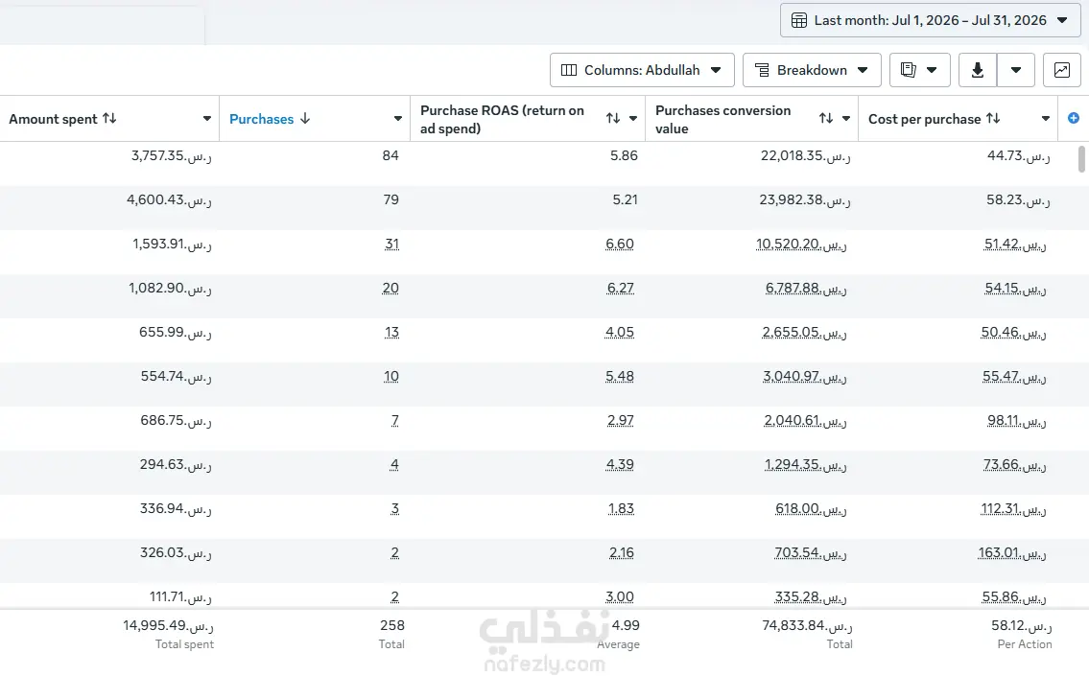Viewport: 1089px width, 676px height.
Task: Select per action cost 58.12
Action: (x=1022, y=625)
